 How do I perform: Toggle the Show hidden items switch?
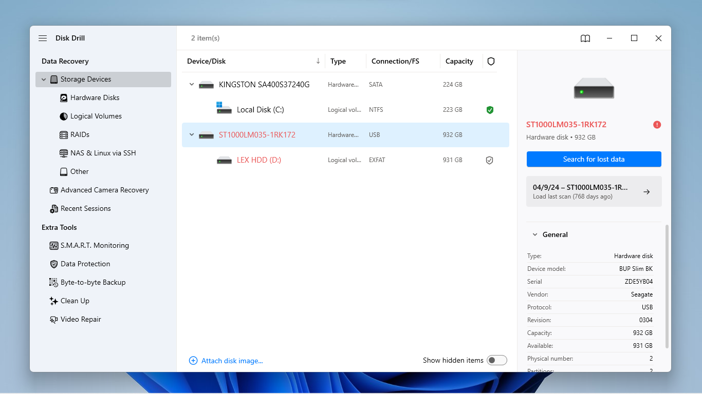coord(497,360)
